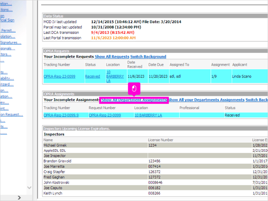Click the Applicant column header
Screen dimensions: 268x201
[x=240, y=65]
